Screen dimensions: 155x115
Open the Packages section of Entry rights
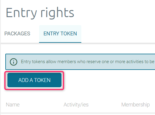point(17,34)
